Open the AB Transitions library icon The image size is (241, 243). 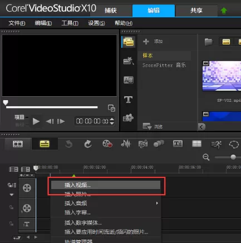tap(129, 80)
